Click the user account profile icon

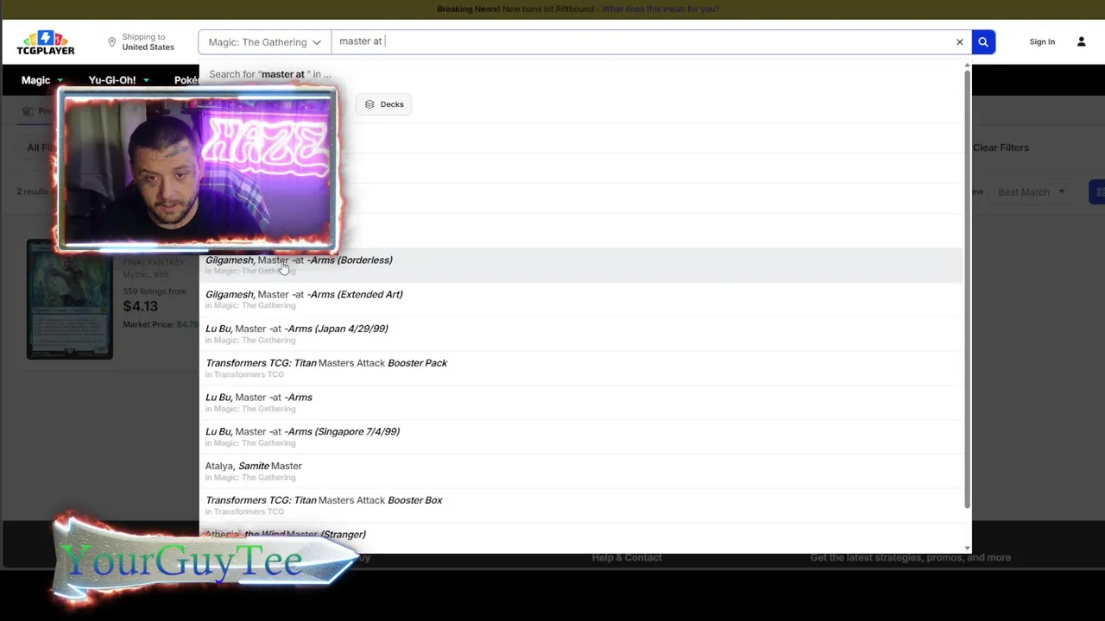click(x=1081, y=41)
